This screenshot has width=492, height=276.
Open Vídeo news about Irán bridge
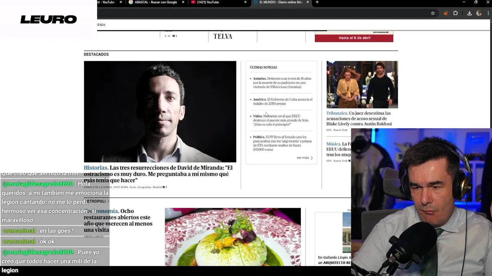[x=281, y=120]
